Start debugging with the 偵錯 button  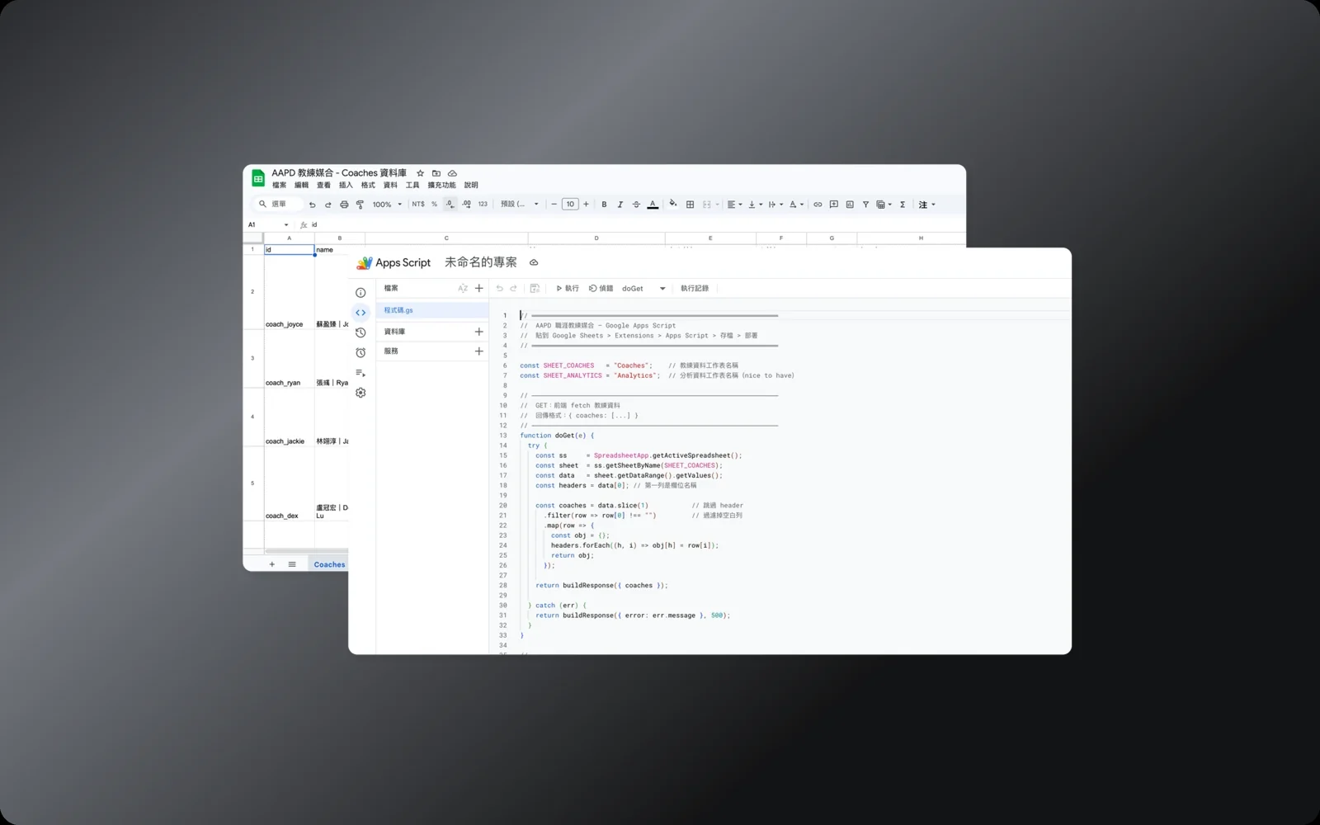pos(601,289)
